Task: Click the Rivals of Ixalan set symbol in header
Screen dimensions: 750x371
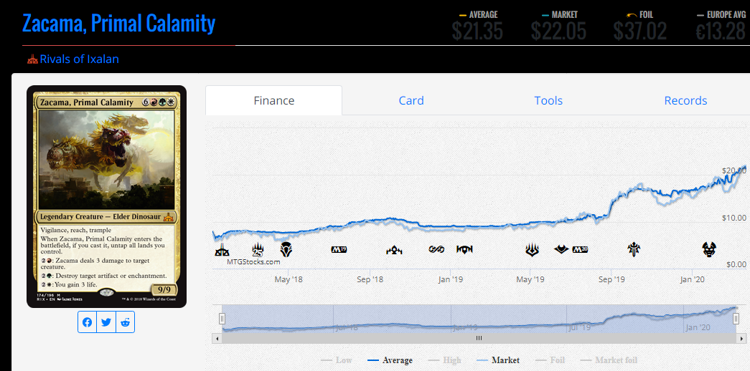Action: 32,59
